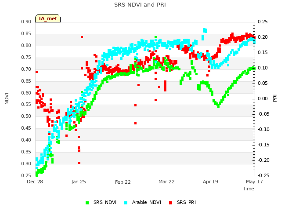Click the red SRS_PRI legend swatch
281x211 pixels.
point(171,203)
